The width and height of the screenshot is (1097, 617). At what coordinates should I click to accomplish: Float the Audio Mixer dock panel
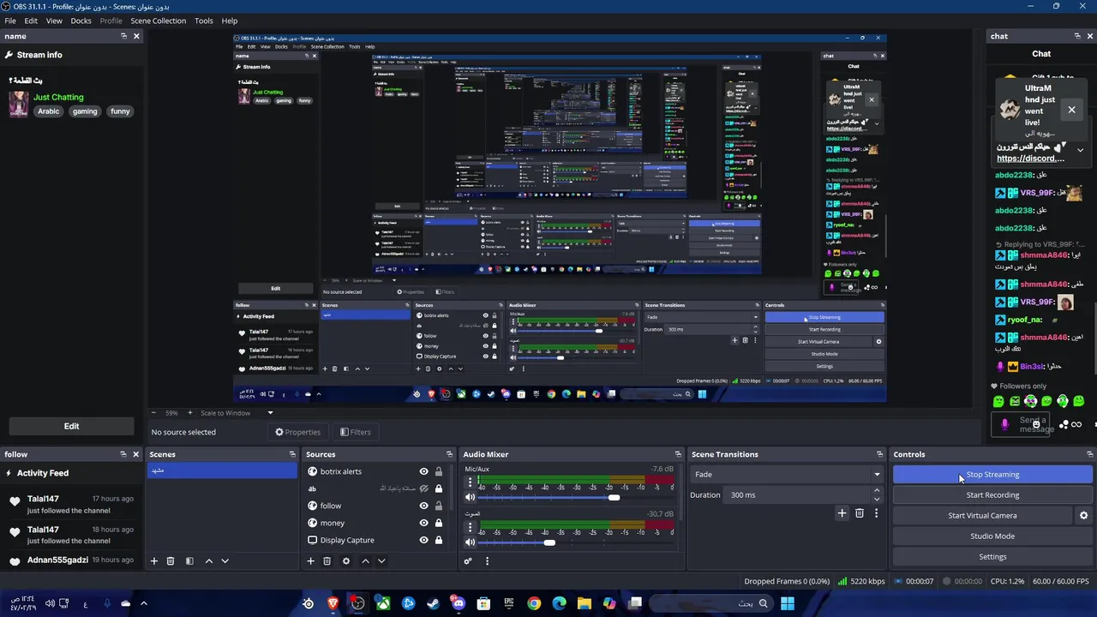pyautogui.click(x=678, y=454)
